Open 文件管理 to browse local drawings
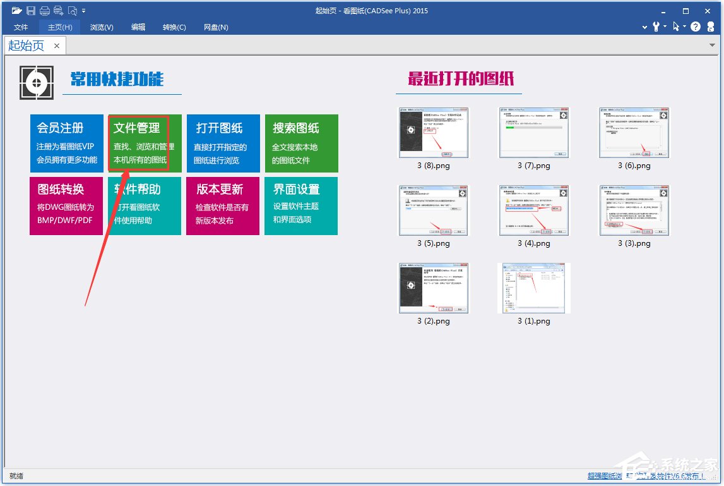Viewport: 724px width, 486px height. coord(143,143)
